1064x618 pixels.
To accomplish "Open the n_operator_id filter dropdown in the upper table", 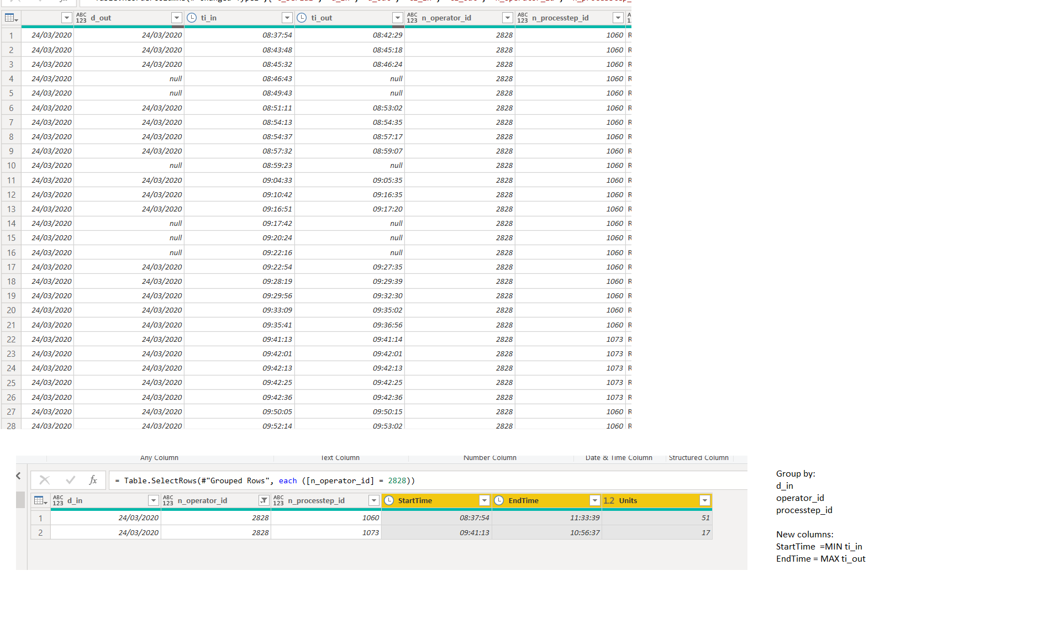I will (x=508, y=18).
